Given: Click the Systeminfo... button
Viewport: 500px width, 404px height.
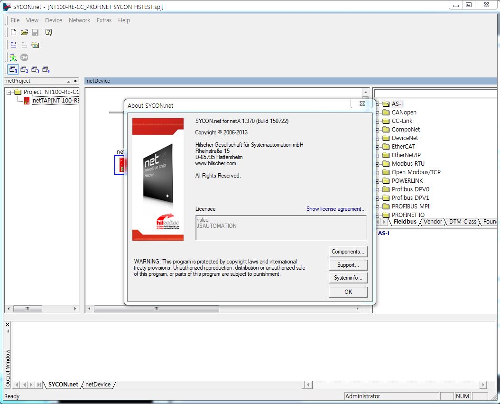Looking at the screenshot, I should pyautogui.click(x=348, y=278).
